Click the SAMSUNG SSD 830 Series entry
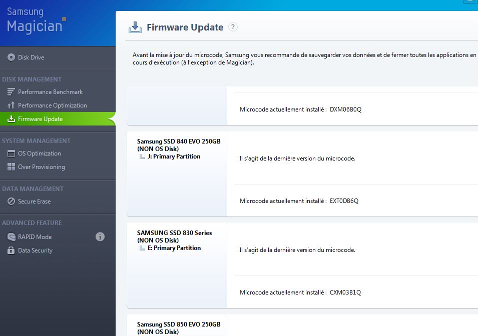Screen dimensions: 478x336 click(x=174, y=236)
